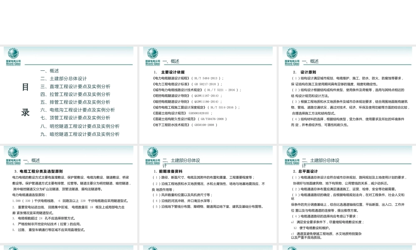Screen dimensions: 416x250
Task: Select 四、拉管工程设计要点及实例分析 in contents
Action: [75, 95]
